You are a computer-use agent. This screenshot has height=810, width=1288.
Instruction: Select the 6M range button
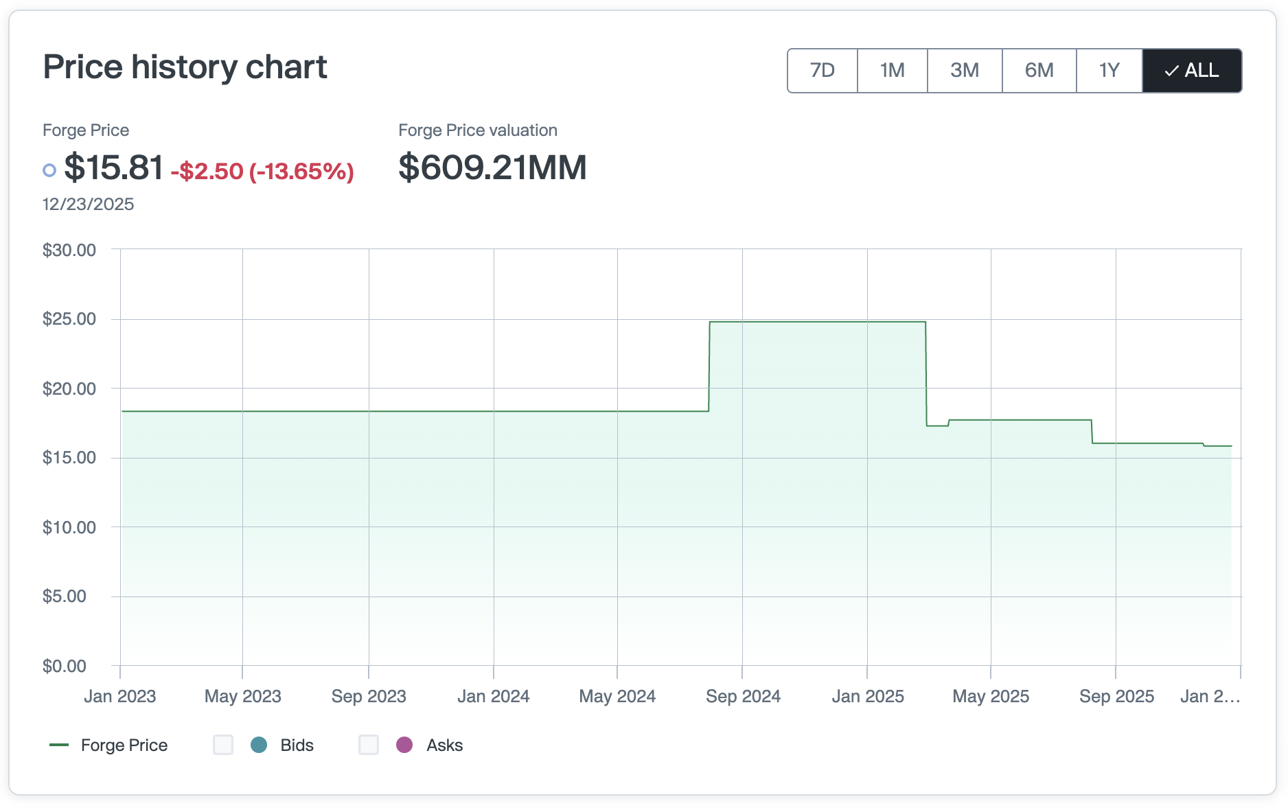tap(1039, 71)
